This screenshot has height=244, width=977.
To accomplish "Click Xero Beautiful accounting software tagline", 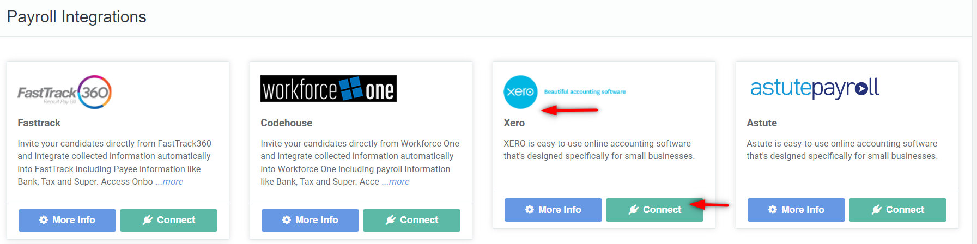I will coord(585,92).
